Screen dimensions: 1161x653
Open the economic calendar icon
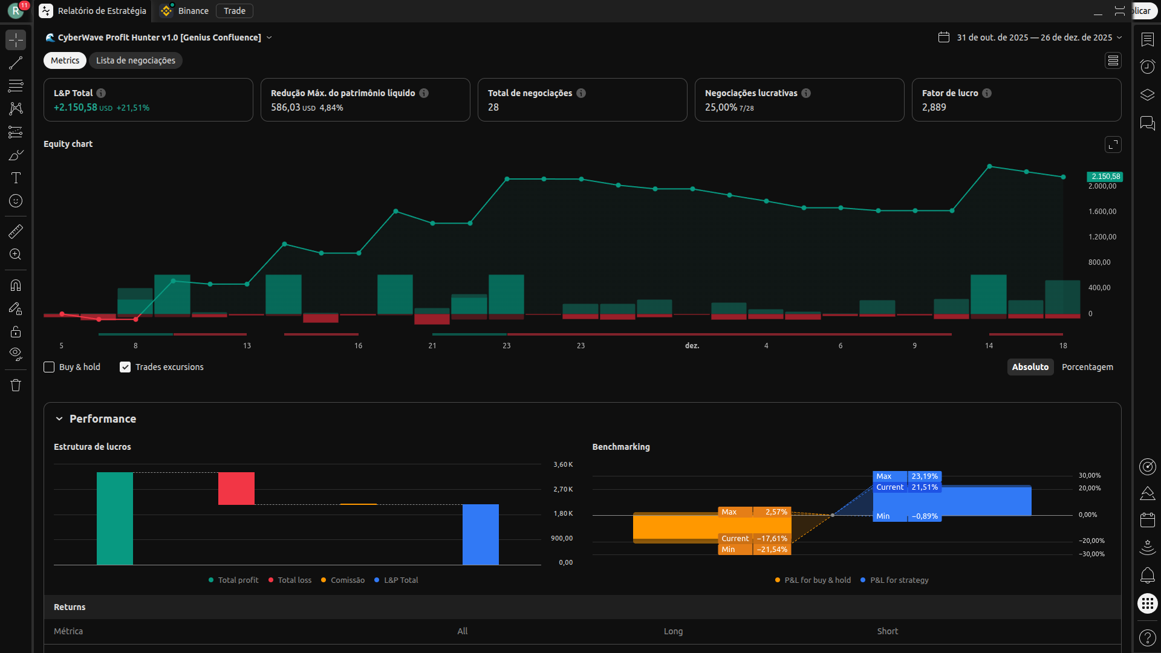pyautogui.click(x=1147, y=520)
